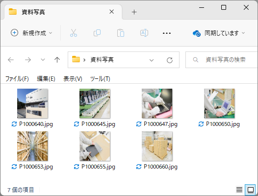Click the Copy icon in toolbar
The width and height of the screenshot is (258, 196).
tap(97, 33)
